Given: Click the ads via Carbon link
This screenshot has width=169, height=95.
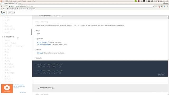Looking at the screenshot, I should pos(23,92).
